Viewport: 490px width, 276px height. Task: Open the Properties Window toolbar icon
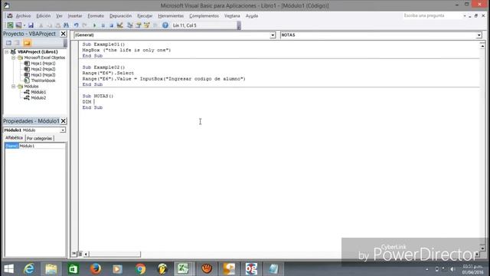pos(139,25)
